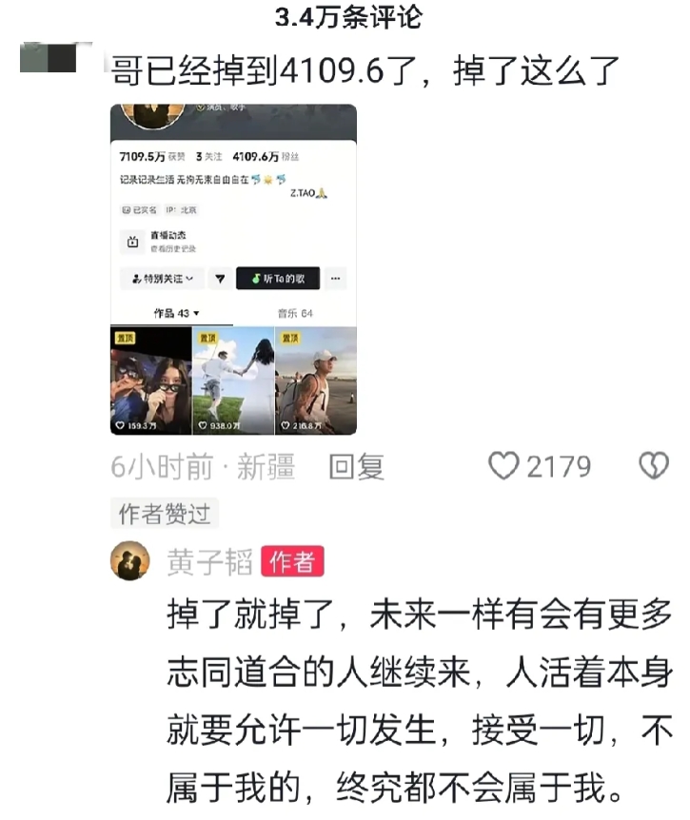The height and width of the screenshot is (820, 690).
Task: Open the pinned video with 159.3万 likes
Action: 151,381
